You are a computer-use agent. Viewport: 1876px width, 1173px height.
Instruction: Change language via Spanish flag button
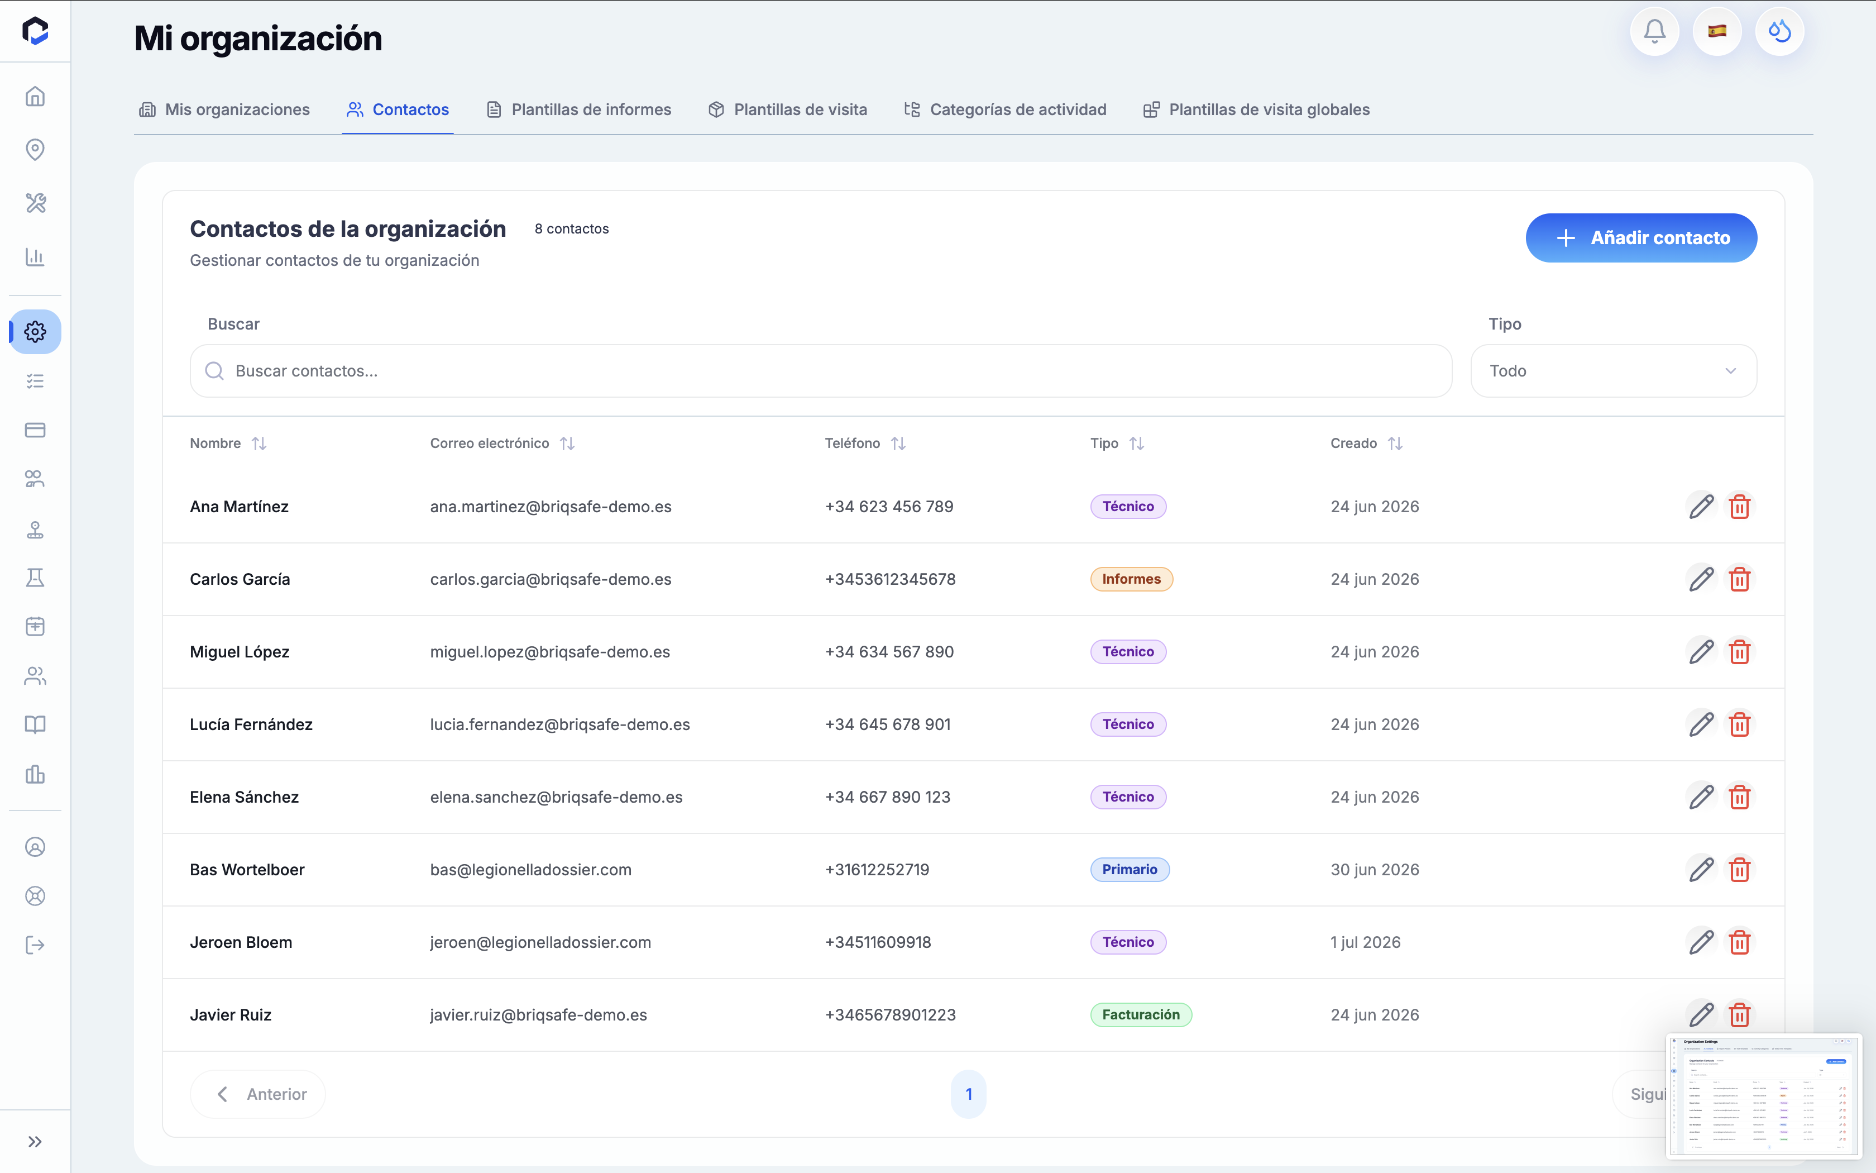tap(1717, 32)
